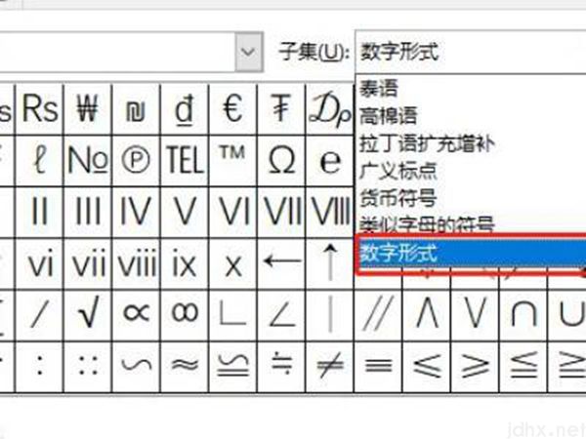Pick the intersection symbol ∩
586x439 pixels.
point(523,315)
